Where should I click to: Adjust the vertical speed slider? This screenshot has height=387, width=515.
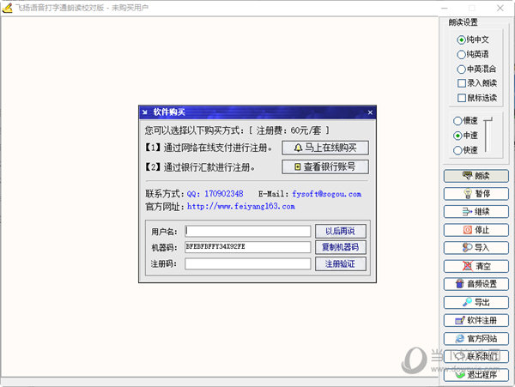[x=488, y=135]
